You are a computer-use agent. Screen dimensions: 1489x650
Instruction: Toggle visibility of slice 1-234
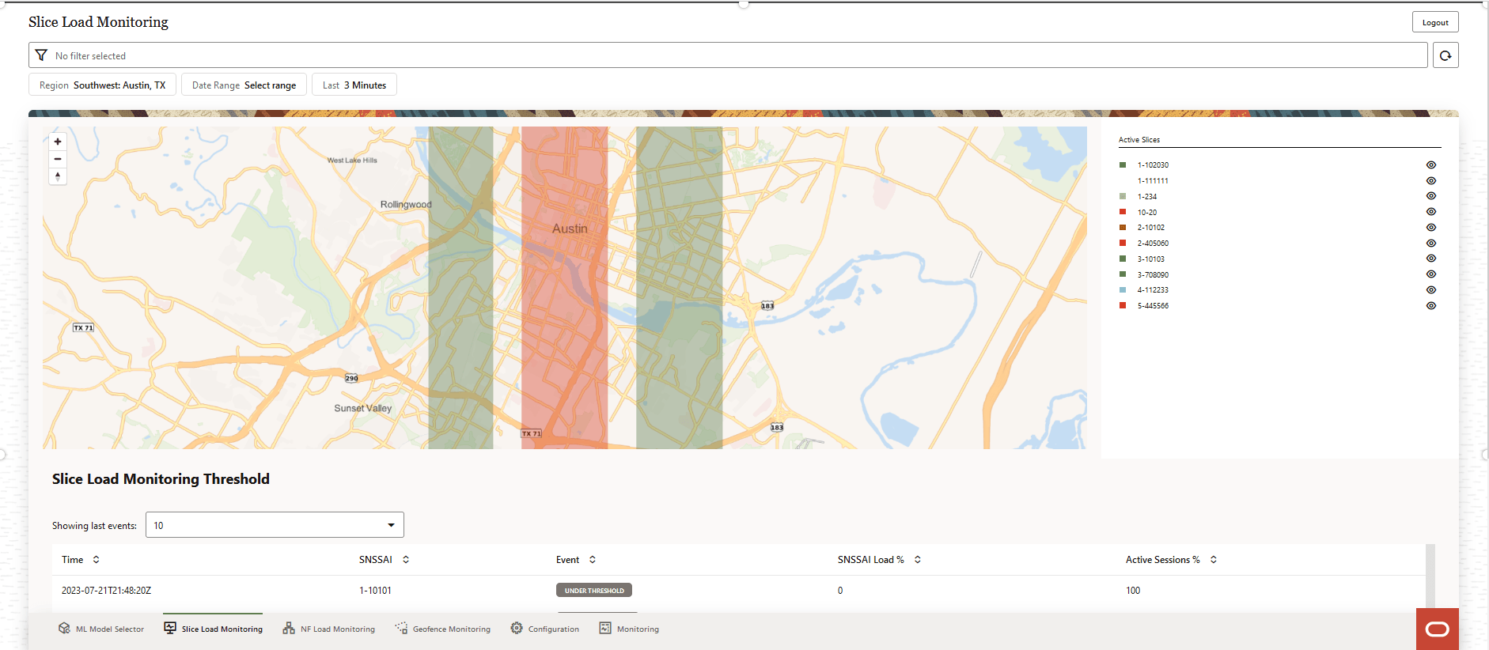click(1431, 196)
